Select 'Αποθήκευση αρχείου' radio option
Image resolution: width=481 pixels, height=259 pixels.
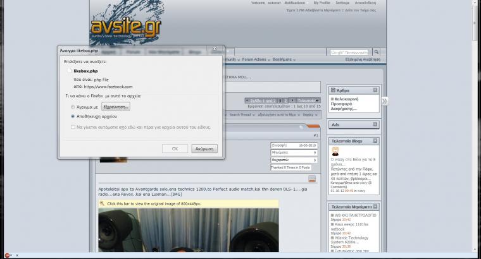click(73, 116)
